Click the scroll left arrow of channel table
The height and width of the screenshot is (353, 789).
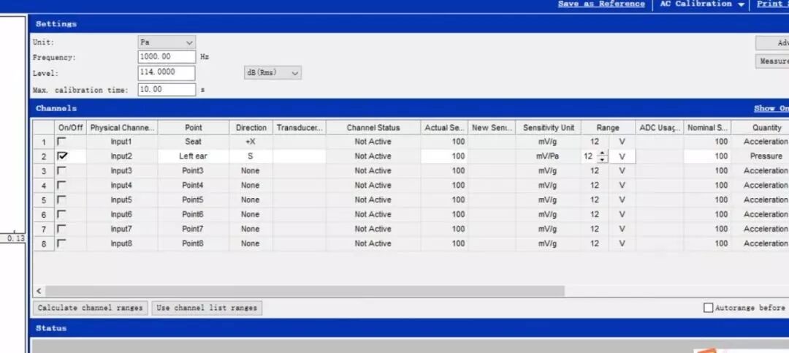click(x=39, y=291)
